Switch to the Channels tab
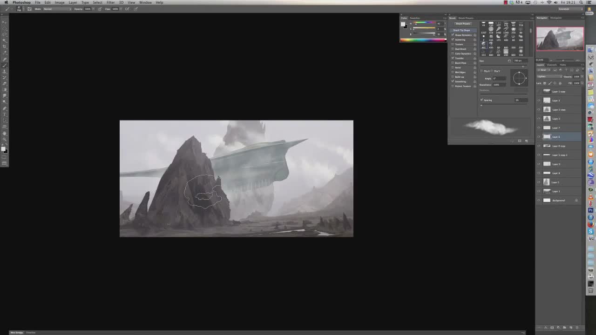Image resolution: width=596 pixels, height=335 pixels. 552,65
